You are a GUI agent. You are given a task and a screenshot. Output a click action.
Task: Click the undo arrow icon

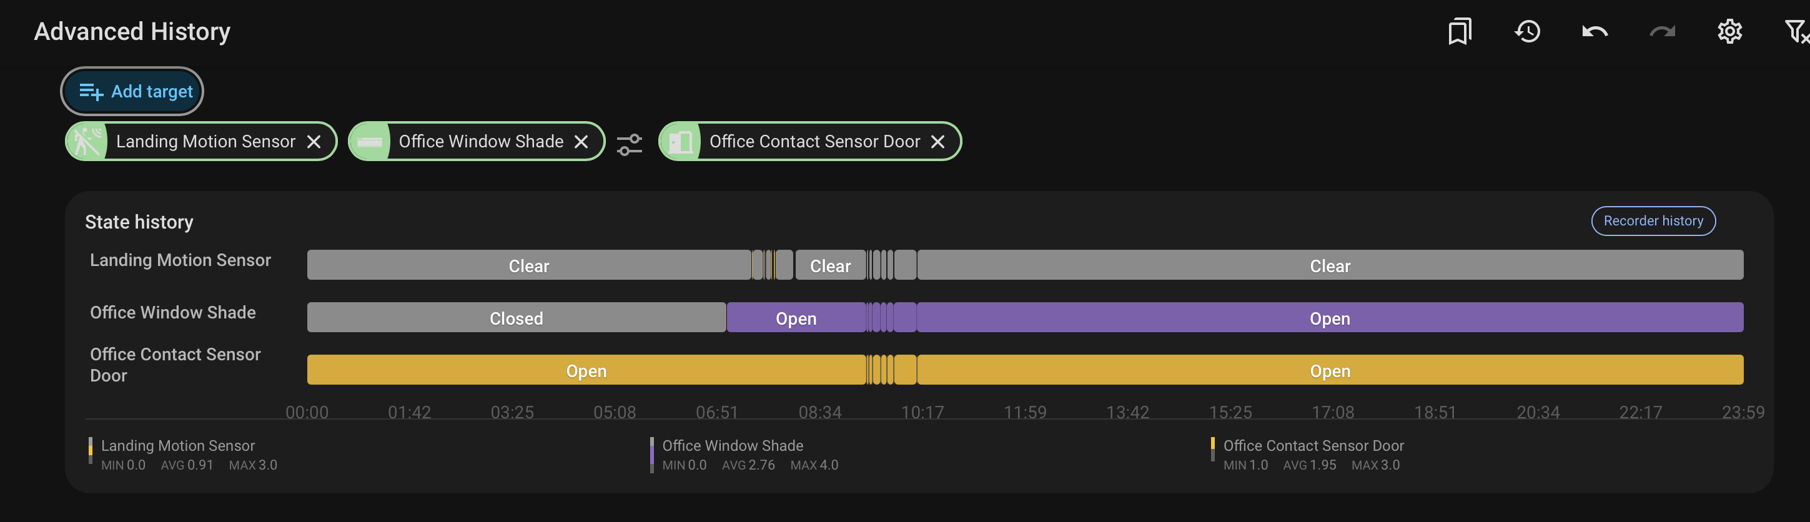pos(1595,32)
